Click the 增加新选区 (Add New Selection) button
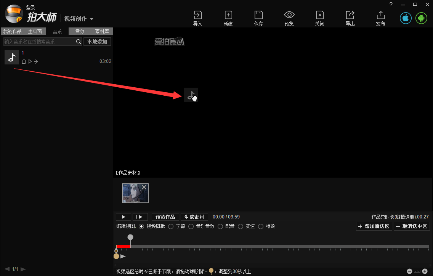 (374, 226)
